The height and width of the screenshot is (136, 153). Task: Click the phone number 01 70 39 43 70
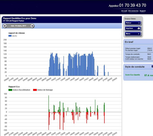pyautogui.click(x=132, y=5)
